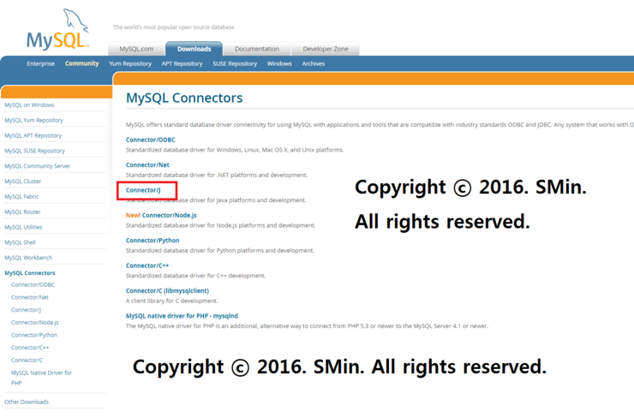The image size is (634, 417).
Task: Open APT Repository in the navigation bar
Action: (182, 64)
